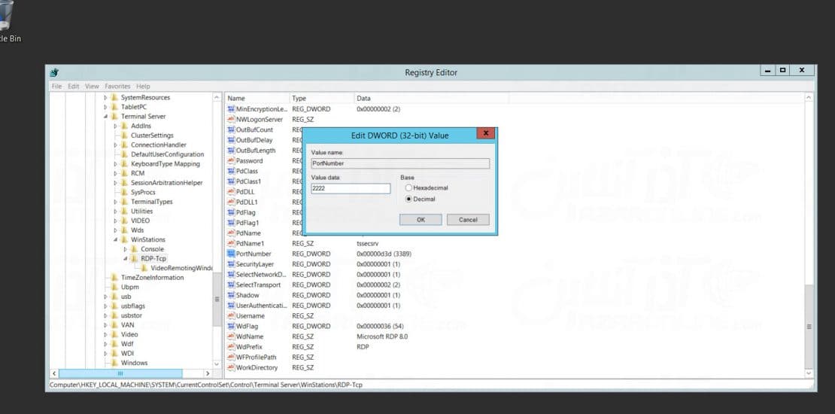Cancel the Edit DWORD dialog
This screenshot has width=835, height=414.
[x=468, y=220]
